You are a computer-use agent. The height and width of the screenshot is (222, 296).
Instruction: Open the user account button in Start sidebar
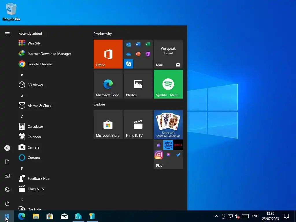7,148
